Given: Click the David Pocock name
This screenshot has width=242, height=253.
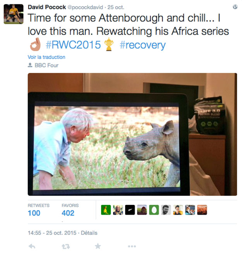Looking at the screenshot, I should 47,7.
